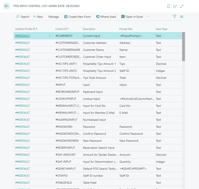Click the Input Type column header
The width and height of the screenshot is (199, 189).
(x=162, y=29)
